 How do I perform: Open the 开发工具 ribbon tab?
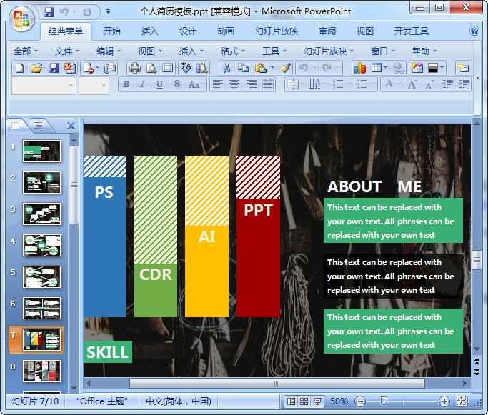(412, 31)
